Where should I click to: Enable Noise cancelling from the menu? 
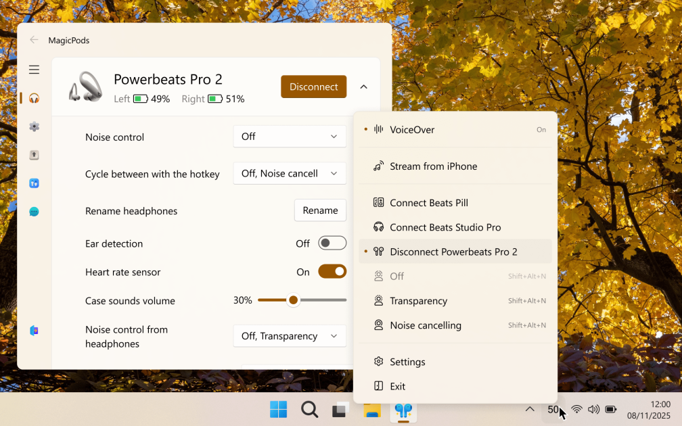pyautogui.click(x=455, y=325)
